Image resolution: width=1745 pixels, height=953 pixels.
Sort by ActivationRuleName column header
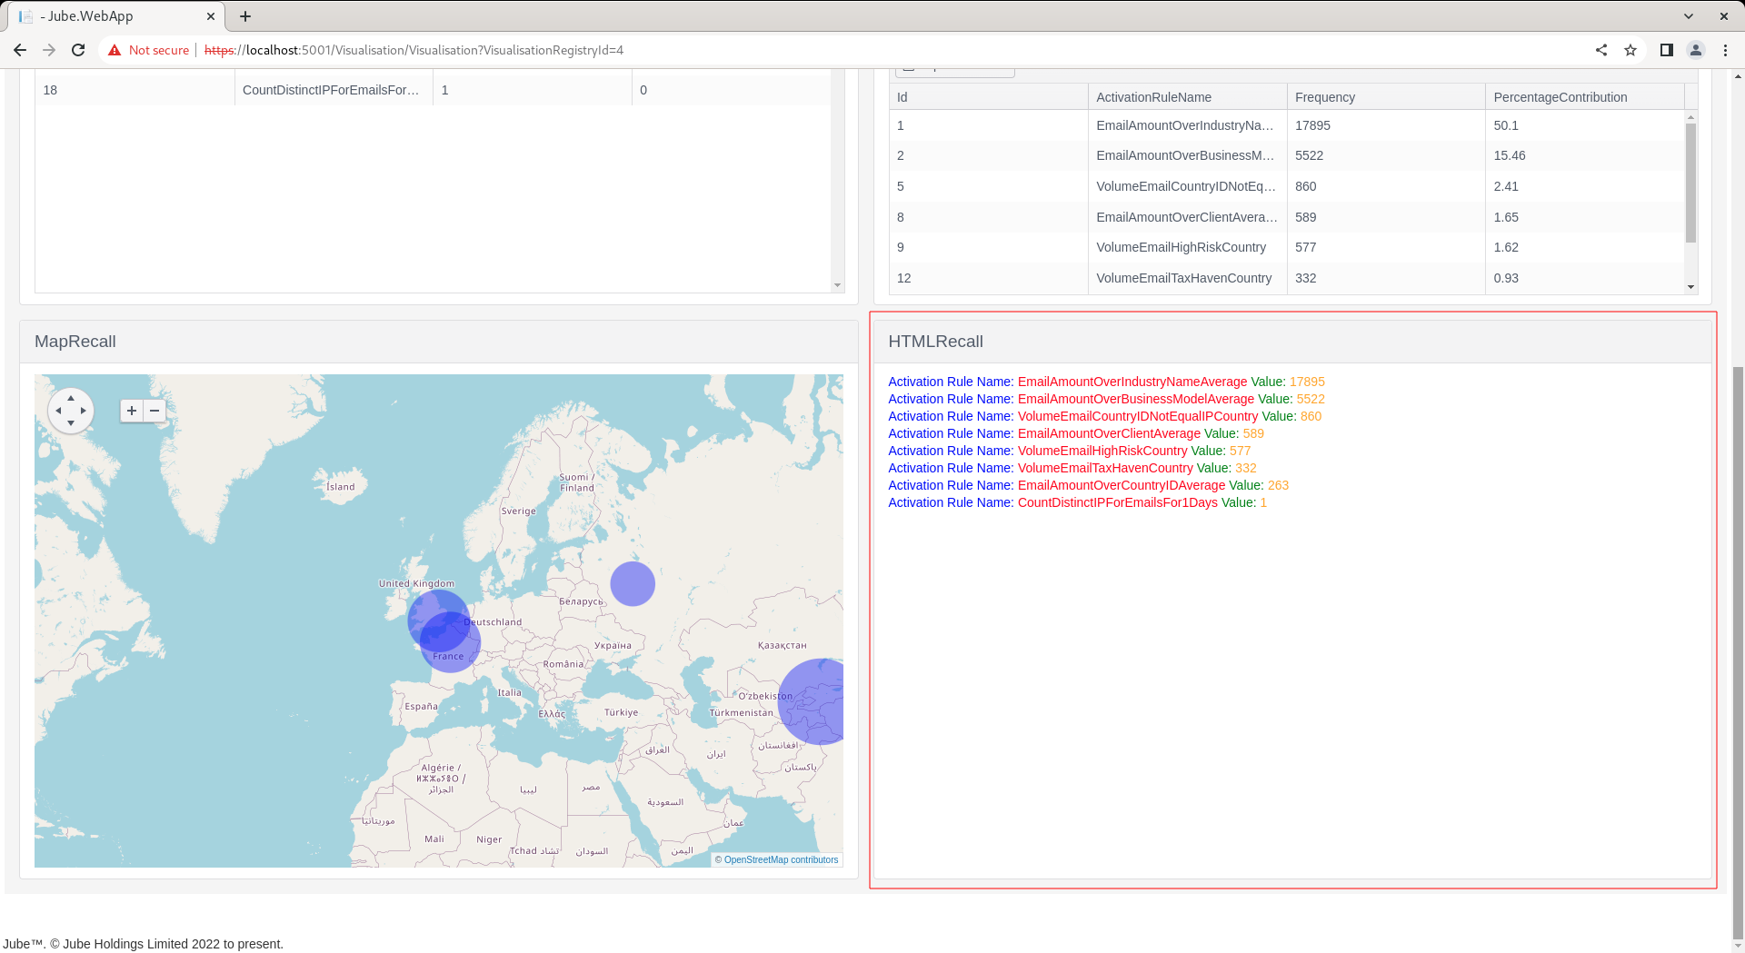tap(1188, 97)
